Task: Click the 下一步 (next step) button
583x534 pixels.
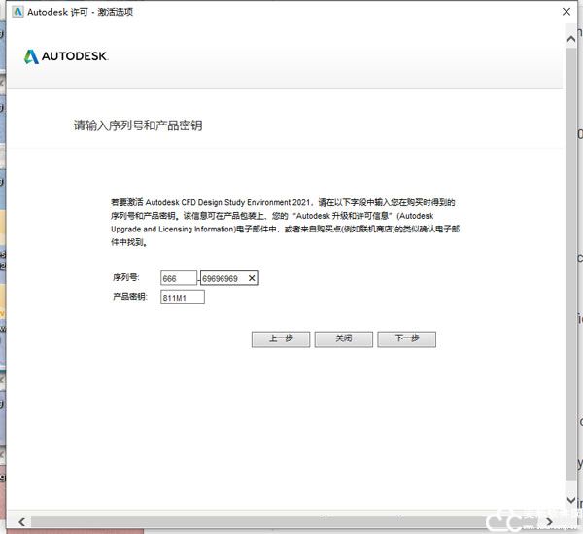Action: (x=406, y=339)
